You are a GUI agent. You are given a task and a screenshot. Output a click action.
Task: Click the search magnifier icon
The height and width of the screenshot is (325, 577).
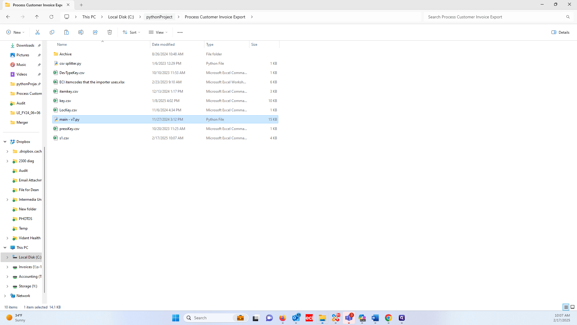[568, 17]
